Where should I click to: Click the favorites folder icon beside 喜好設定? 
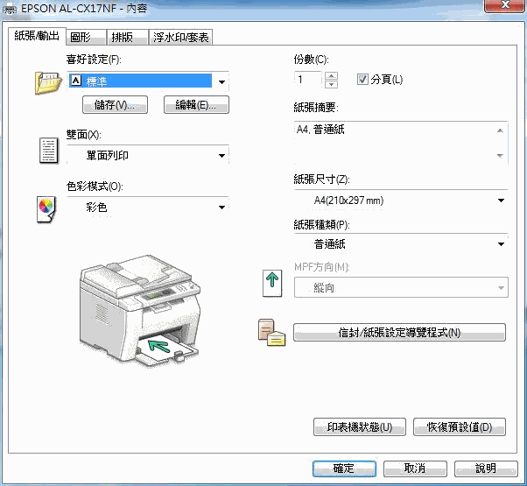click(48, 82)
